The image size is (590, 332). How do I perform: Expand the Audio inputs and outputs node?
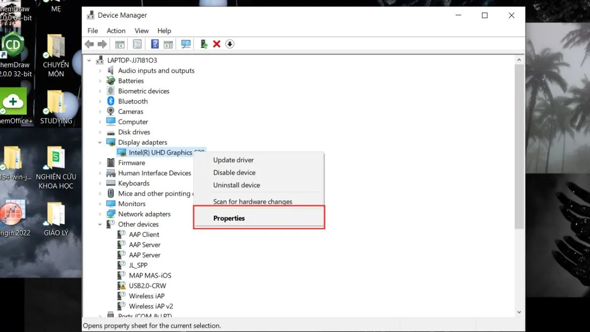pos(100,71)
